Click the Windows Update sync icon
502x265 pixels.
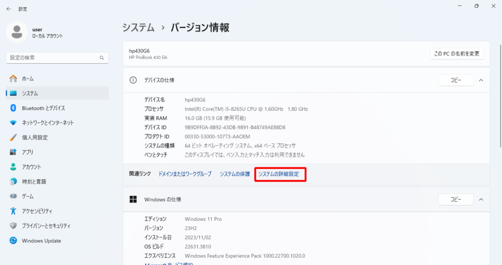point(13,240)
